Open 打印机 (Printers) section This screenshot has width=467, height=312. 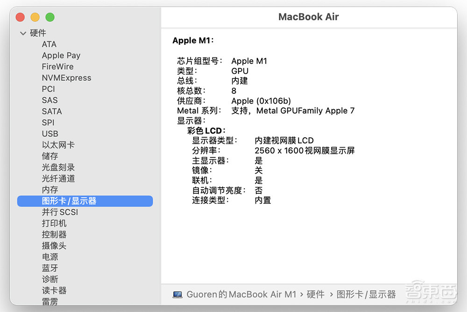54,223
